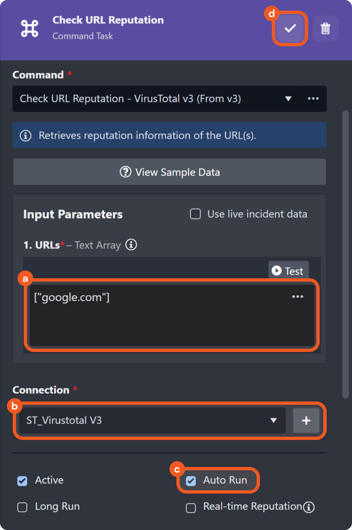The height and width of the screenshot is (530, 352).
Task: Open the ST_Virustotal V3 connection dropdown
Action: click(152, 420)
